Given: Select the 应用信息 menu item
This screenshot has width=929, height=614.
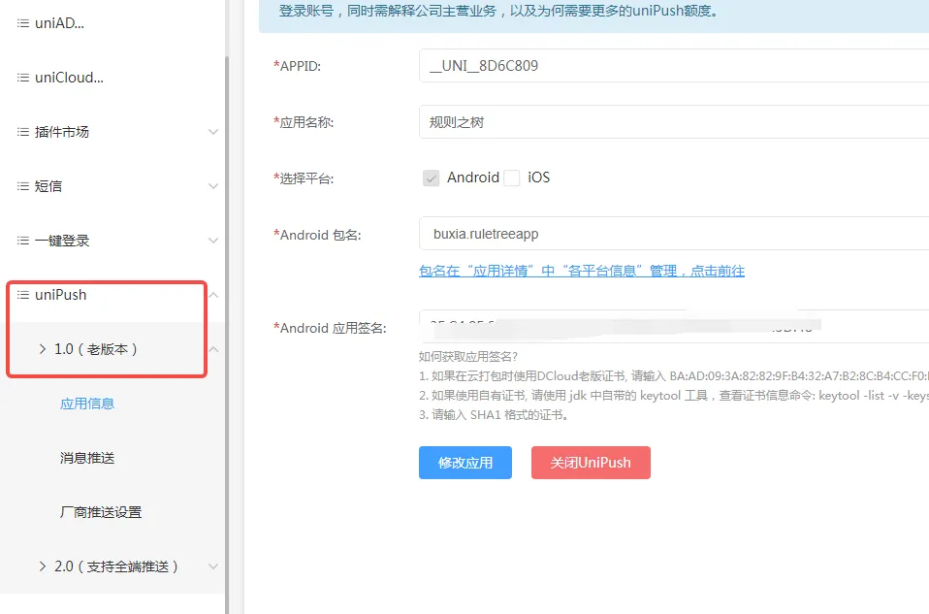Looking at the screenshot, I should click(87, 404).
